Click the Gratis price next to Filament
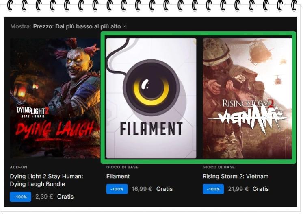This screenshot has width=303, height=214. pyautogui.click(x=164, y=189)
